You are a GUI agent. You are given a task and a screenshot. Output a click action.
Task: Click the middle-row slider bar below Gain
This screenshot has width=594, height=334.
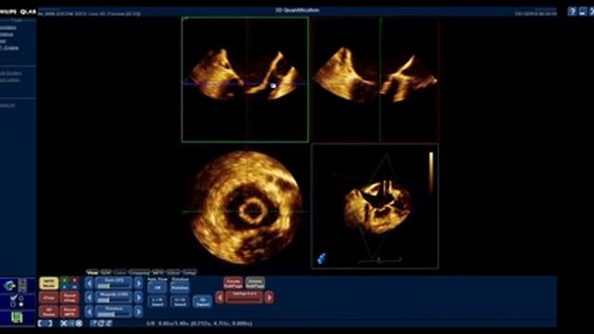click(113, 297)
